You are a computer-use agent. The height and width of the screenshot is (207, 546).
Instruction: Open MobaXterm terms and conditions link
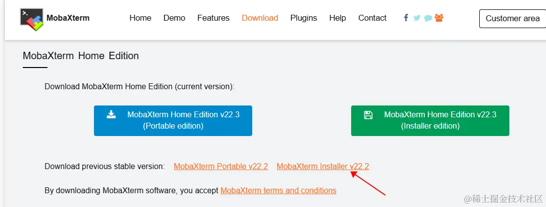pos(278,190)
